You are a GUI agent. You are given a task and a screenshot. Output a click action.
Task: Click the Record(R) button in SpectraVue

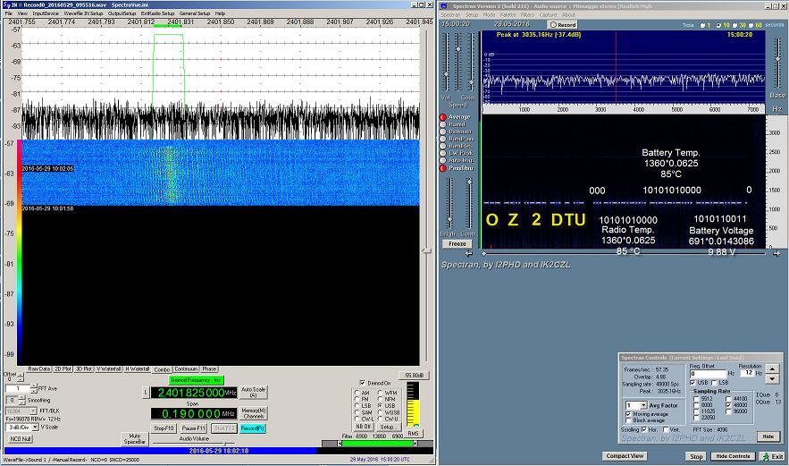pyautogui.click(x=253, y=428)
